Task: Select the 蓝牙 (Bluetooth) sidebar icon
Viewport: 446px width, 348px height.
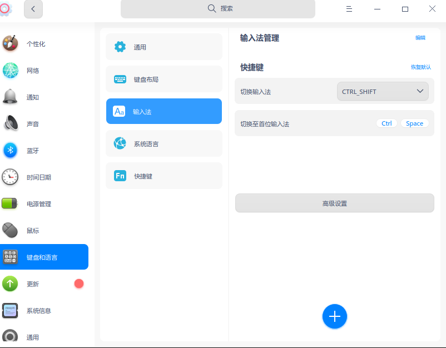Action: pos(10,150)
